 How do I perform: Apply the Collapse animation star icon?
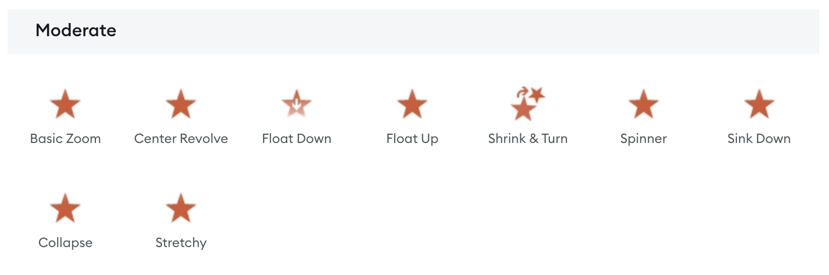coord(65,208)
